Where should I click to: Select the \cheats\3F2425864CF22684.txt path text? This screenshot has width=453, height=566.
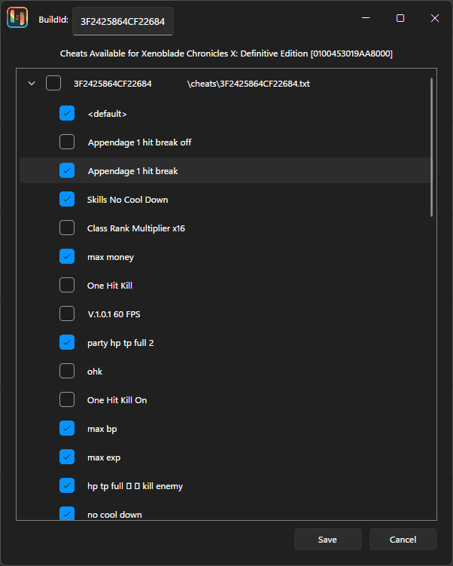click(248, 84)
